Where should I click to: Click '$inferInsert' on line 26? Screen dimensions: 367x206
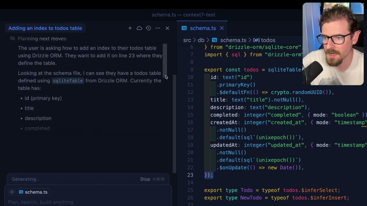[x=328, y=198]
